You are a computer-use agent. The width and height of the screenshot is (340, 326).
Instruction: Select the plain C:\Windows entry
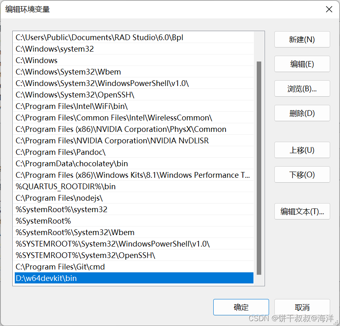pyautogui.click(x=134, y=60)
